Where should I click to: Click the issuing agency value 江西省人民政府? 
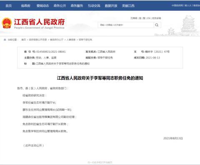click(x=106, y=52)
